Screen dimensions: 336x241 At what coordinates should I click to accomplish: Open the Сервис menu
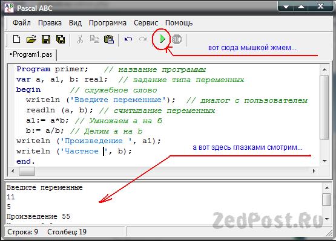[146, 23]
